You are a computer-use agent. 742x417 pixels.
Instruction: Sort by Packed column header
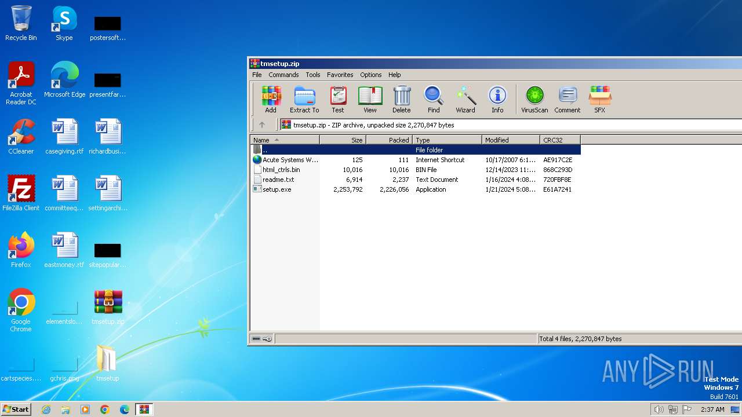click(389, 140)
